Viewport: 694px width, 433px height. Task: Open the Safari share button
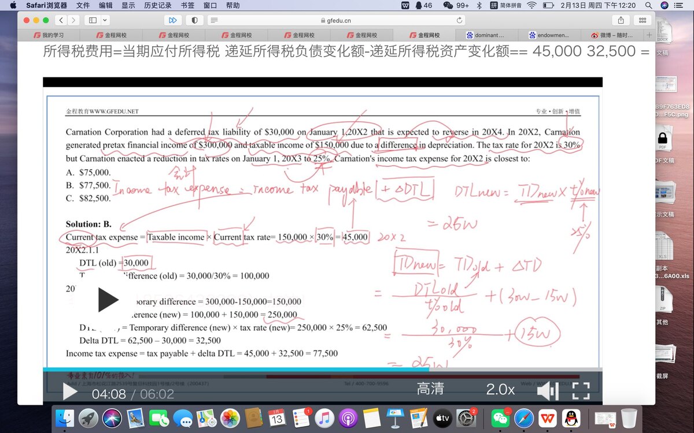[x=621, y=20]
